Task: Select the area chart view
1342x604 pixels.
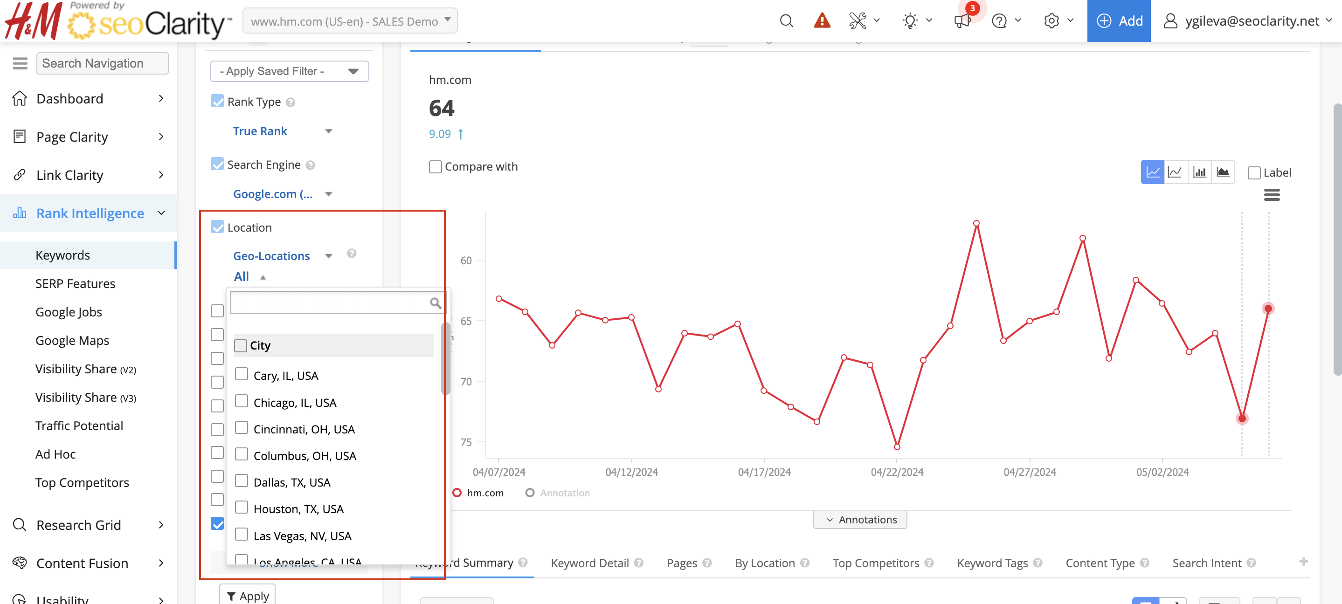Action: click(x=1223, y=172)
